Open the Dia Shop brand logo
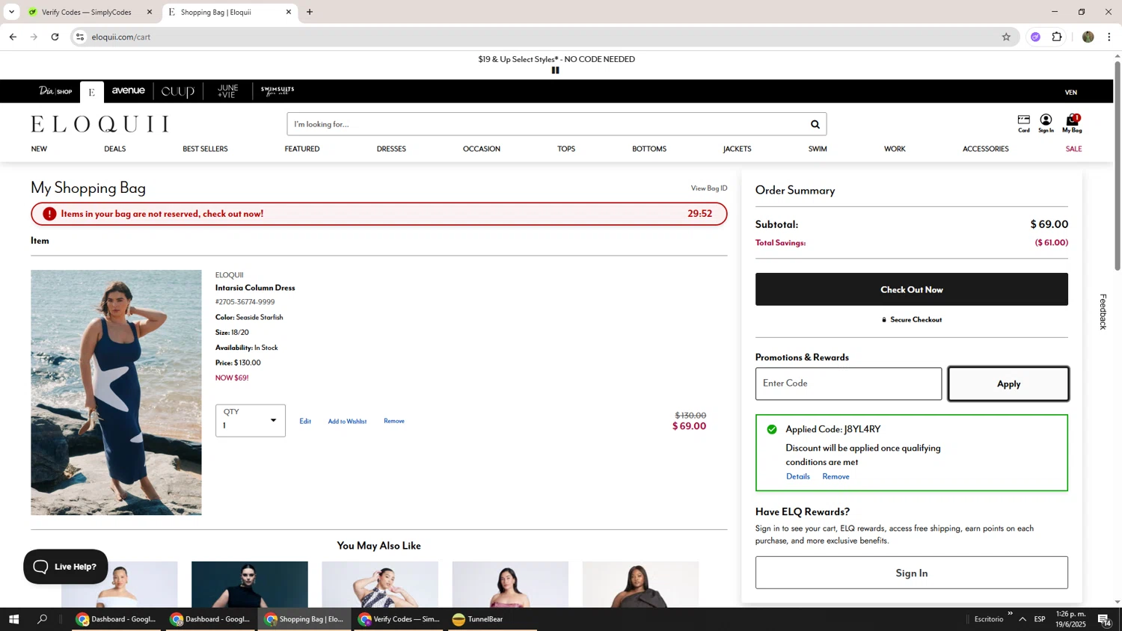 coord(55,91)
